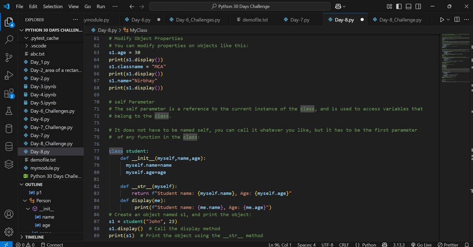The width and height of the screenshot is (473, 247).
Task: Open the Go menu
Action: click(88, 6)
